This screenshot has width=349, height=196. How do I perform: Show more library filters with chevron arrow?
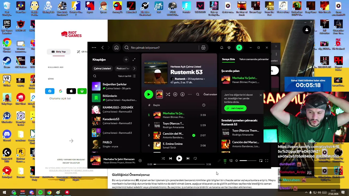coord(134,69)
